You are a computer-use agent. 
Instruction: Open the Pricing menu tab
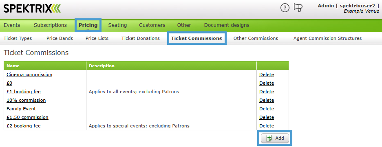point(88,25)
